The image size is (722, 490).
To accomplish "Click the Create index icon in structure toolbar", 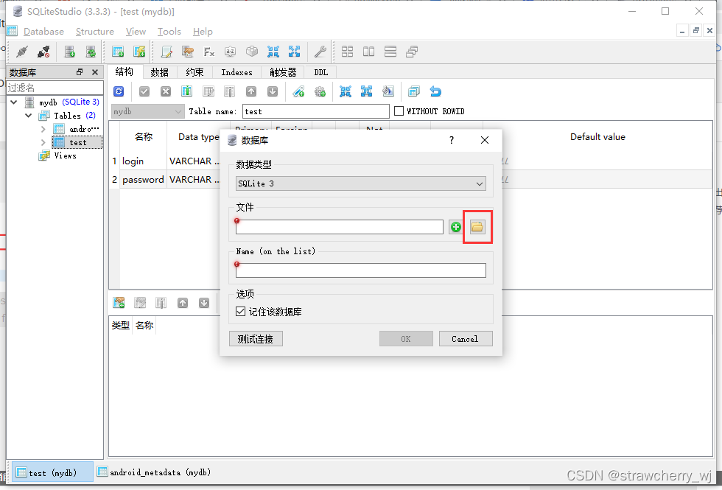I will coord(298,91).
